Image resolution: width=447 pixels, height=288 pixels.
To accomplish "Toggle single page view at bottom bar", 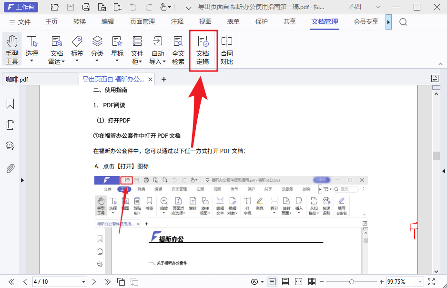I will [272, 281].
